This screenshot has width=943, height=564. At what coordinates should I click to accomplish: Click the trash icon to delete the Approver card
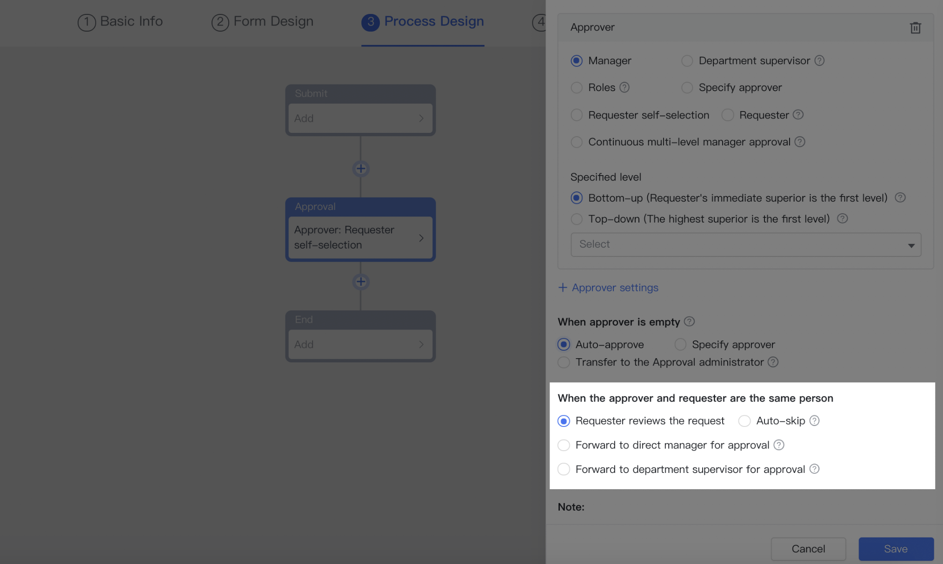tap(915, 28)
